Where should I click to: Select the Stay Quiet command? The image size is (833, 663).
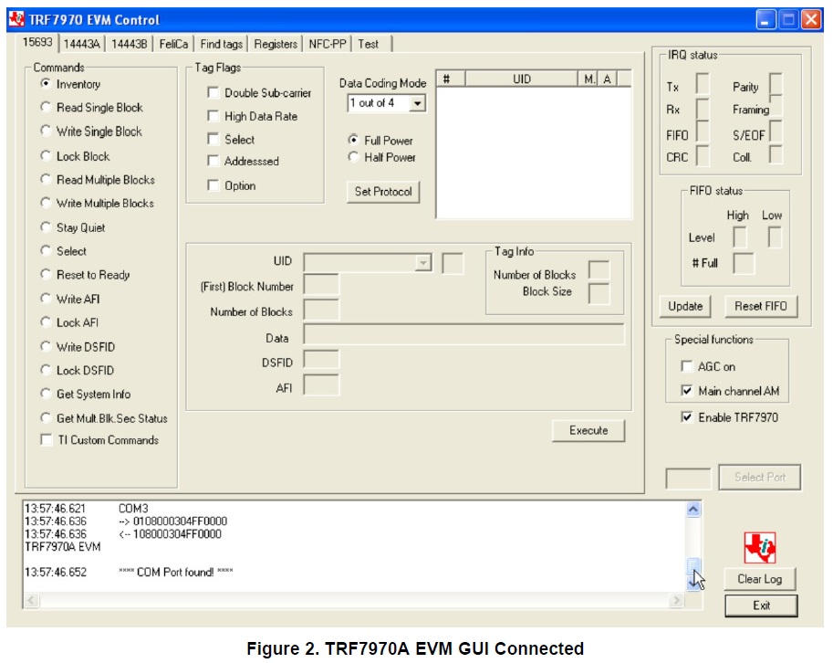tap(47, 227)
